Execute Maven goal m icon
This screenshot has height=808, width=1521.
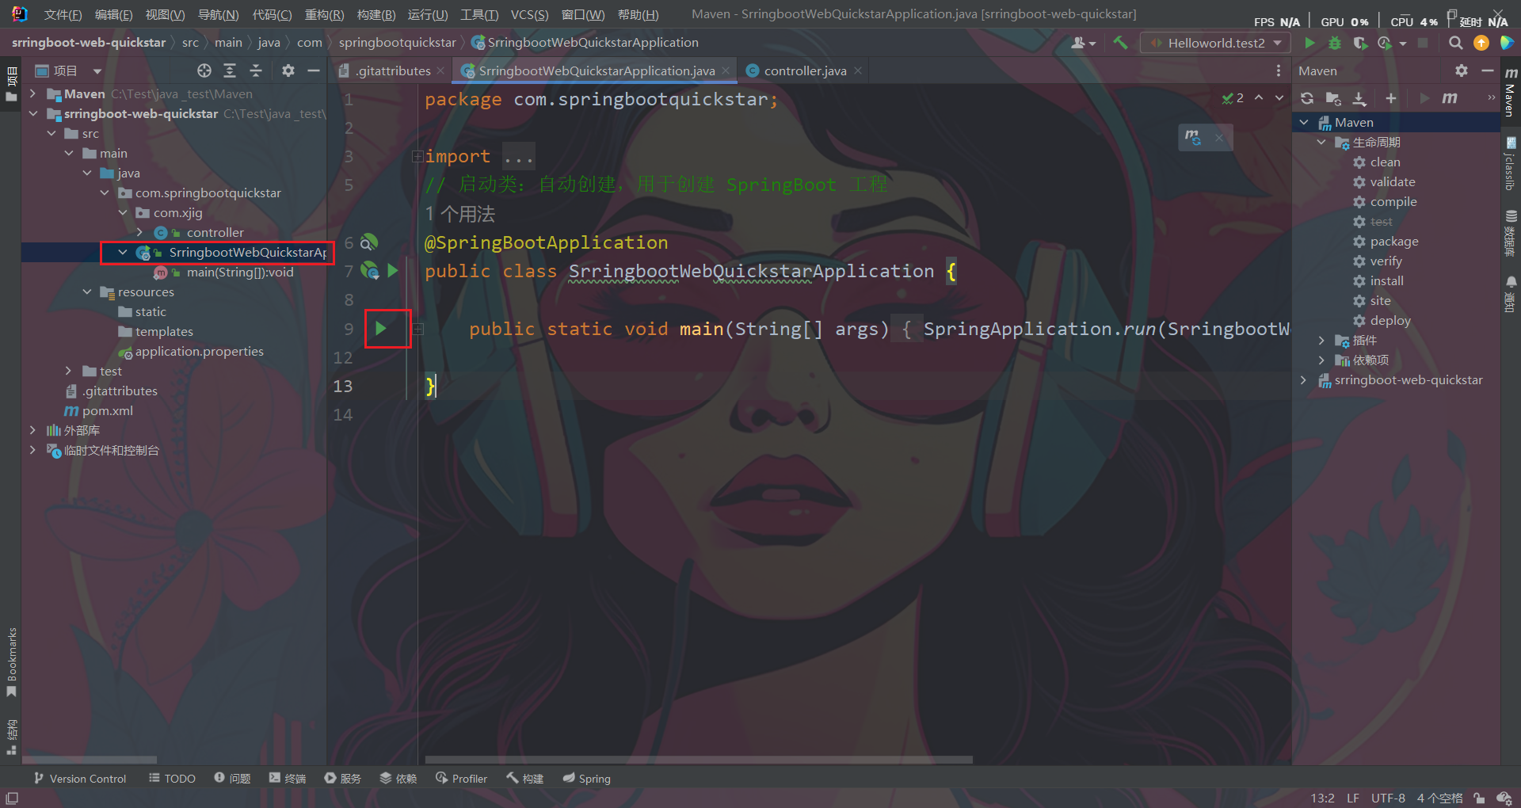pyautogui.click(x=1450, y=98)
